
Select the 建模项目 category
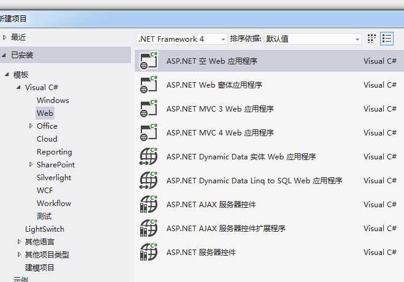39,267
